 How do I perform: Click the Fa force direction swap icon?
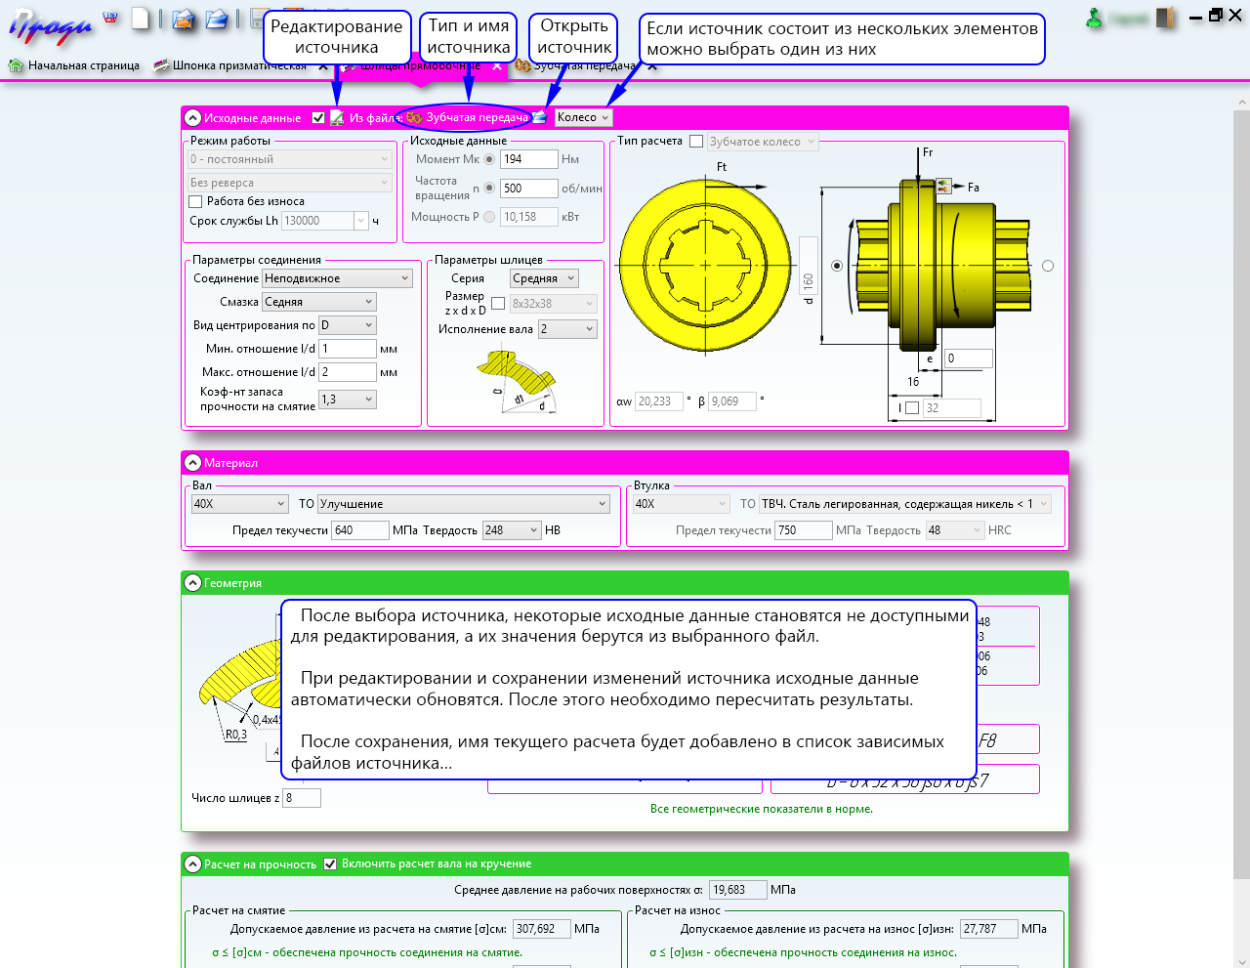point(943,186)
